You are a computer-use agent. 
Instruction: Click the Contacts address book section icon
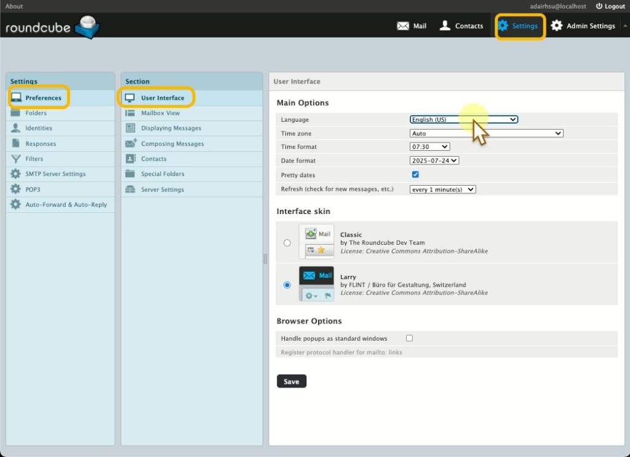[130, 159]
